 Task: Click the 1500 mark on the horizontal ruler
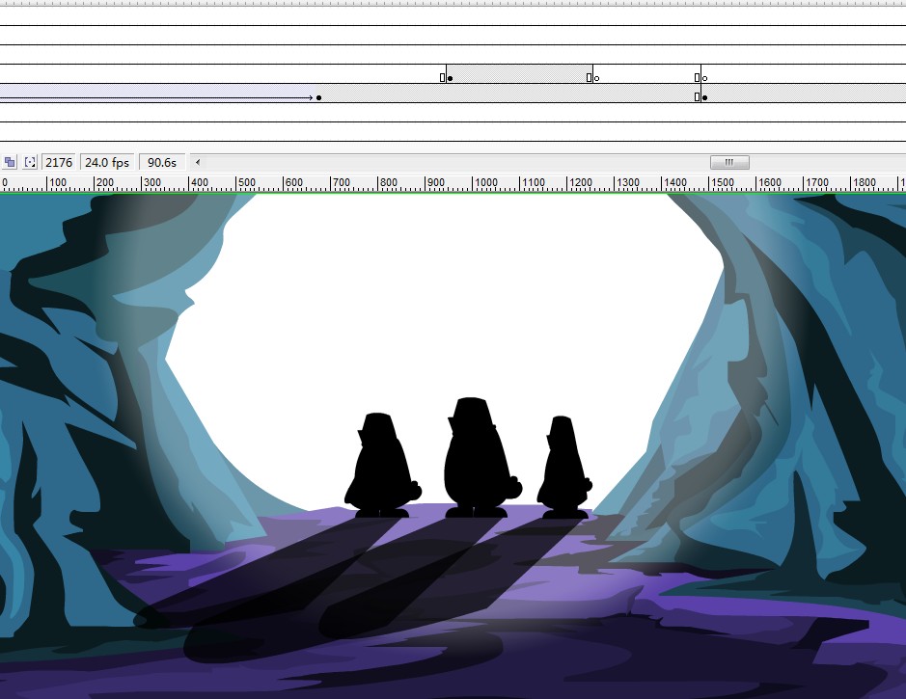[721, 182]
